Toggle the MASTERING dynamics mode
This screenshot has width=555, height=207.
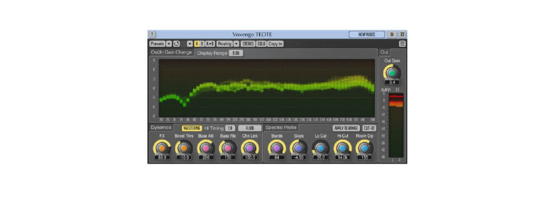(192, 128)
